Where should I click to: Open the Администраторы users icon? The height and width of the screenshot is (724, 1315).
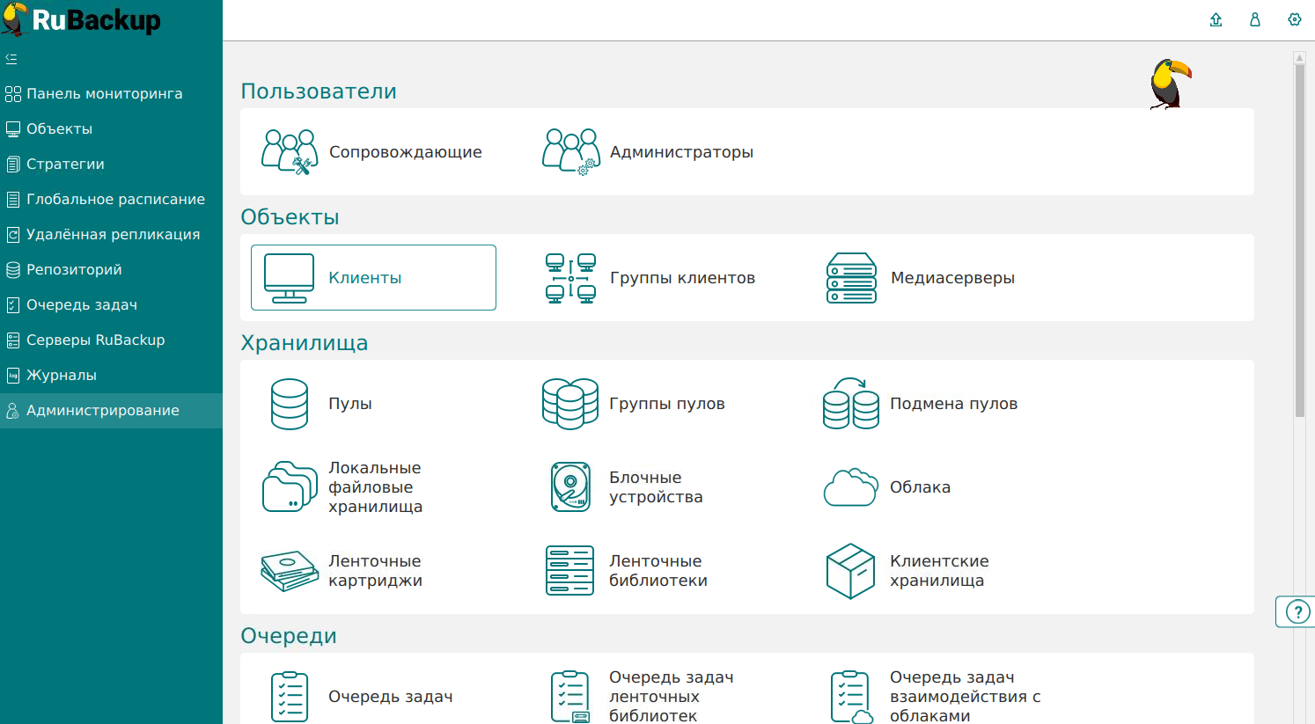click(x=569, y=152)
